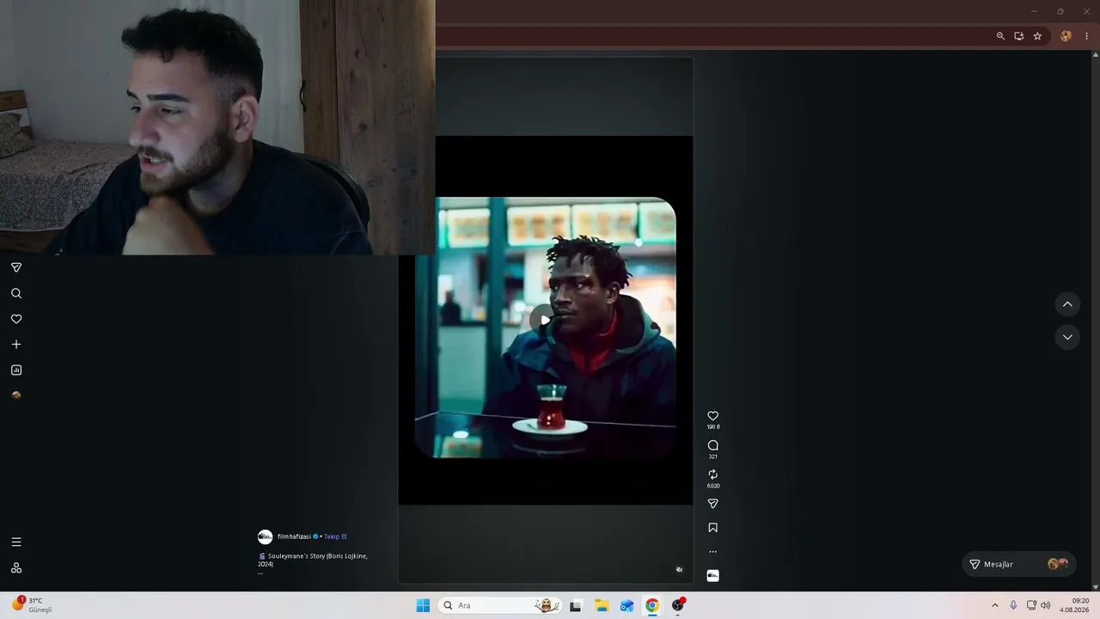Unmute the reel with the speaker icon
The image size is (1100, 619).
(679, 569)
